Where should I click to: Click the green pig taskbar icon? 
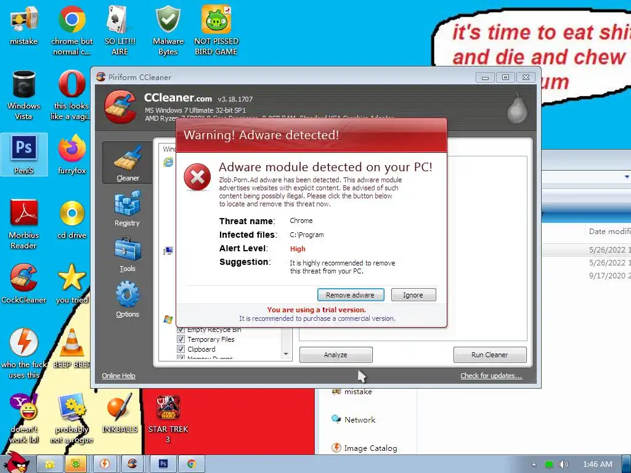(x=76, y=464)
